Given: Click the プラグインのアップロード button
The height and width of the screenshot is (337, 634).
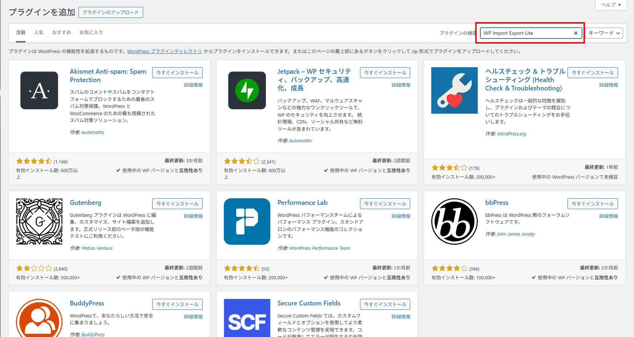Looking at the screenshot, I should point(110,12).
